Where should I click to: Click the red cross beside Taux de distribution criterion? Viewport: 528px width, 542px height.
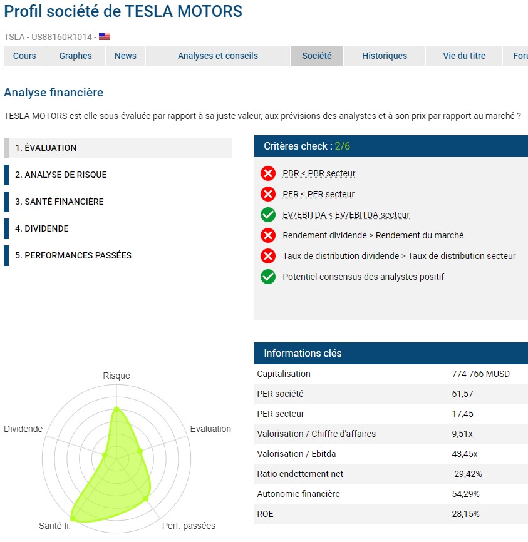tap(268, 256)
